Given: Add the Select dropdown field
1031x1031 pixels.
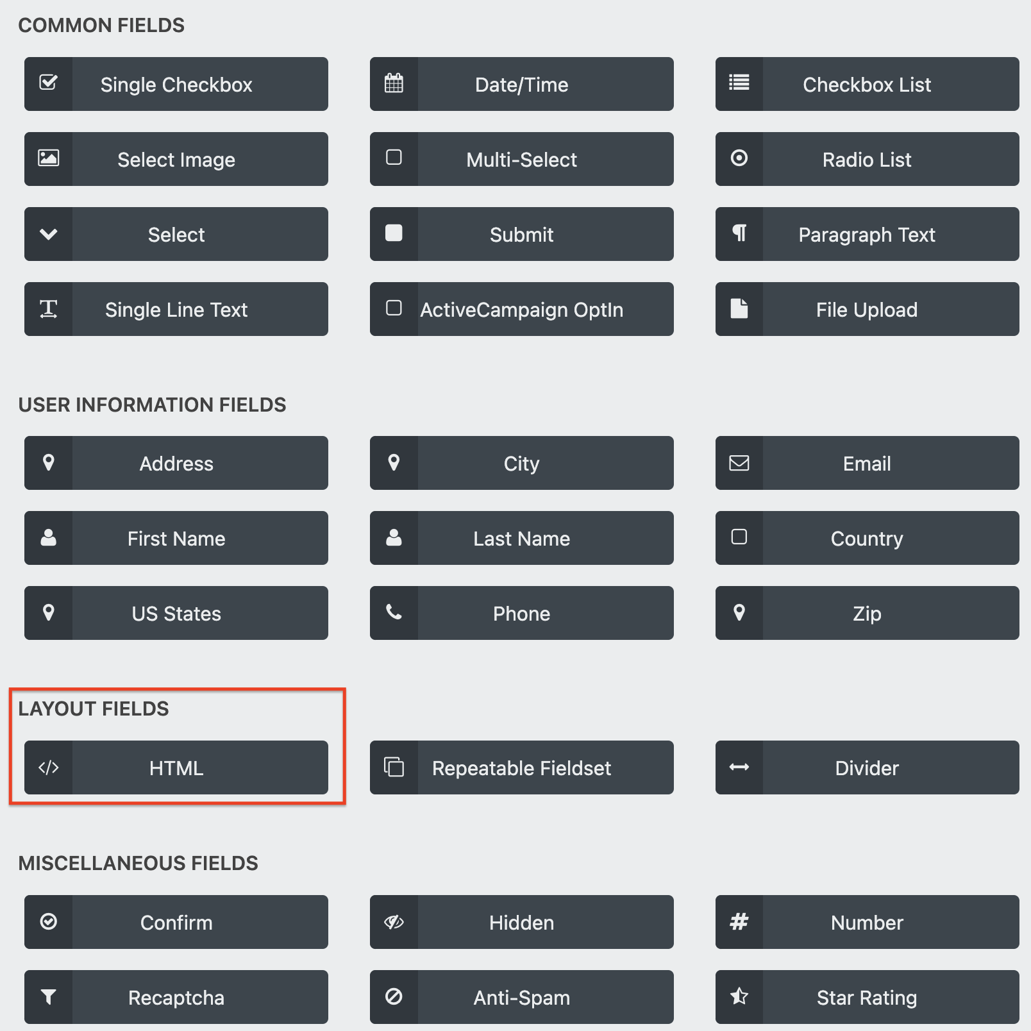Looking at the screenshot, I should click(x=176, y=234).
